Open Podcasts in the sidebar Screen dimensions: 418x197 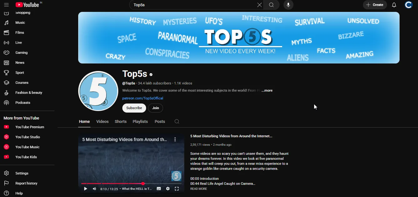click(x=27, y=103)
